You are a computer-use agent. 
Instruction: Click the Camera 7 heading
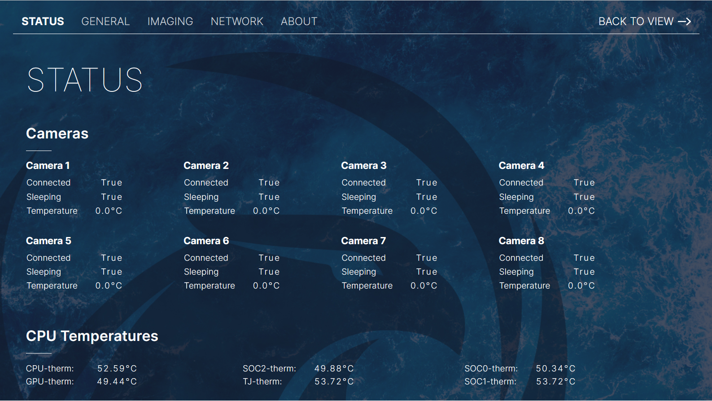363,241
